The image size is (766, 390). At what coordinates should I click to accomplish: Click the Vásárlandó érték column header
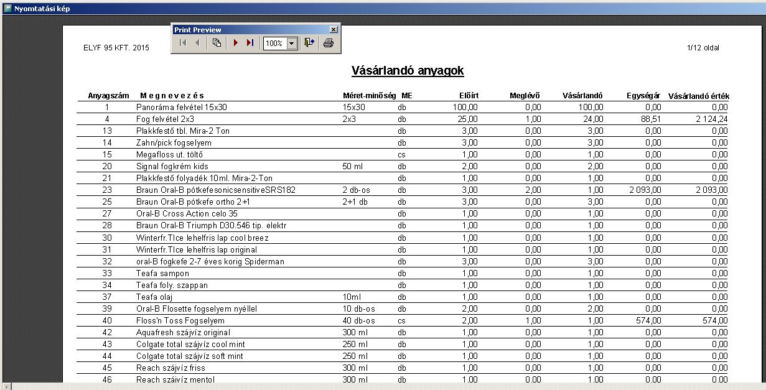coord(699,96)
